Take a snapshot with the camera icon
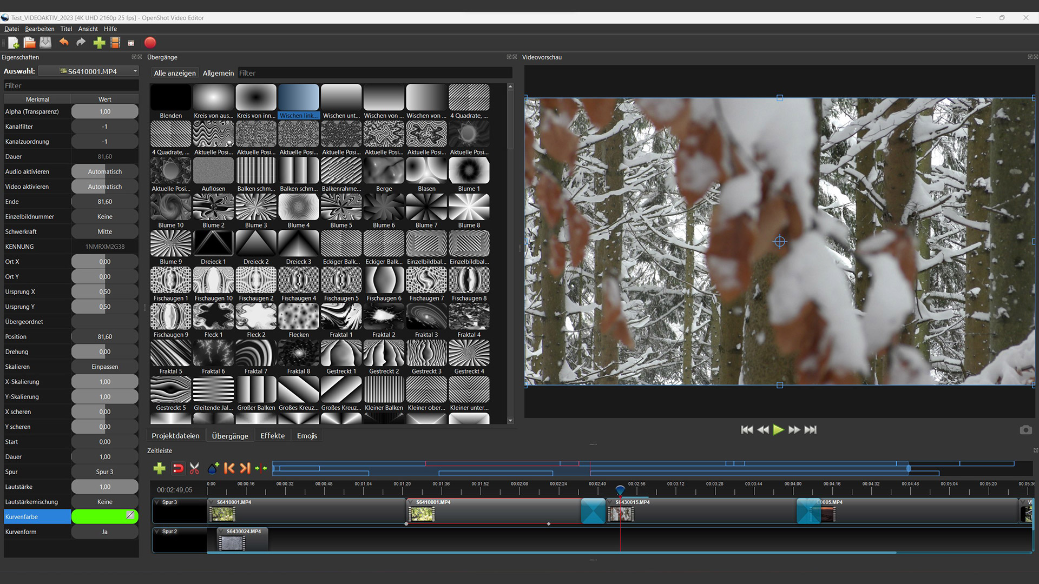Screen dimensions: 1039x584 coord(1025,430)
